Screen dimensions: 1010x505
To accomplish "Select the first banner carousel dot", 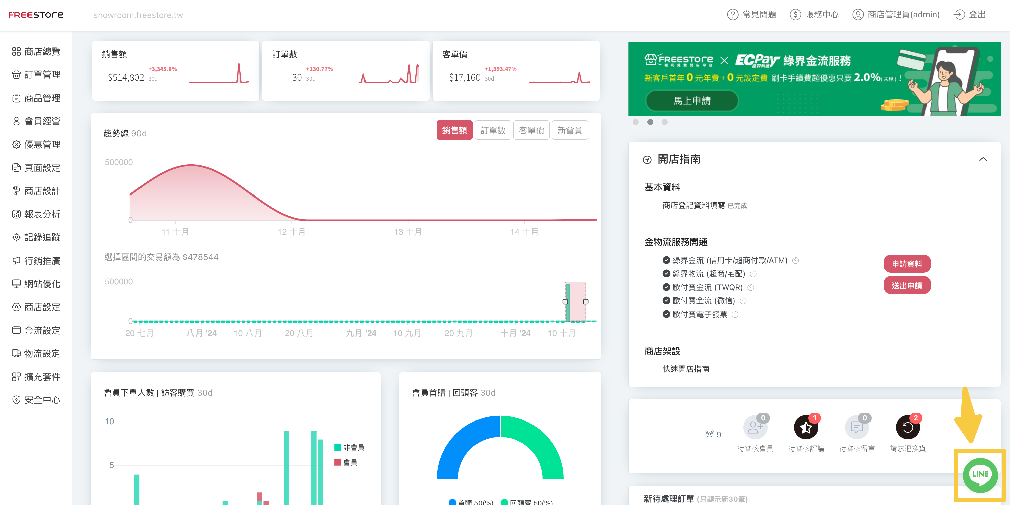I will click(635, 122).
